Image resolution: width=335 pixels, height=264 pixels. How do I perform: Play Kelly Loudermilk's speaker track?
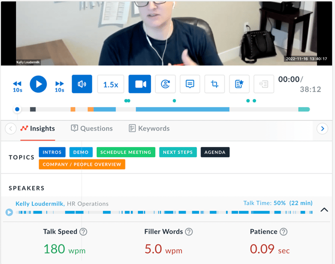(x=9, y=212)
